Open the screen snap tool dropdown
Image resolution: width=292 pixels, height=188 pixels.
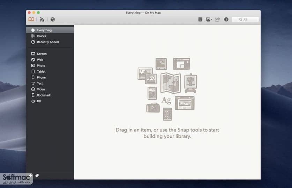209,19
